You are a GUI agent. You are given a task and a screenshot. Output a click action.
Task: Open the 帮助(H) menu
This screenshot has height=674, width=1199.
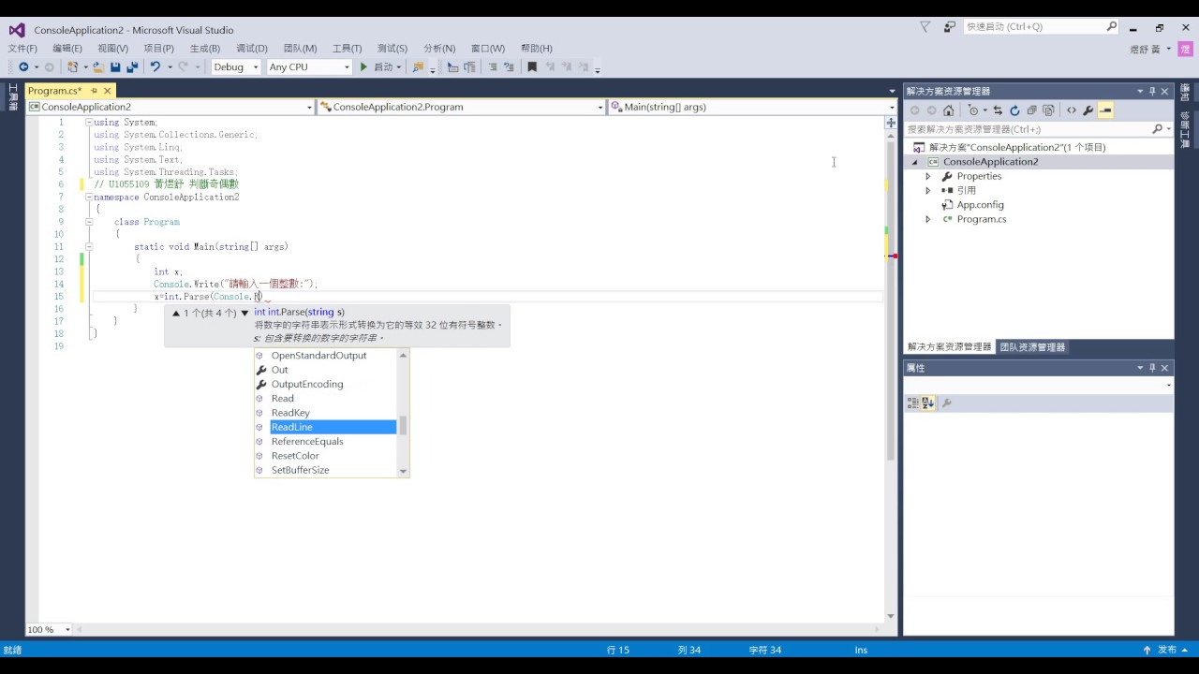point(537,49)
